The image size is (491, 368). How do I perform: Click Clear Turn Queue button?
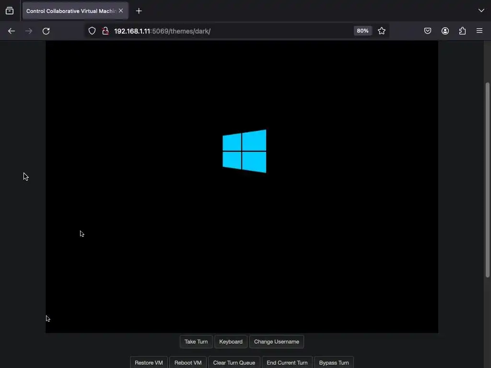[234, 362]
